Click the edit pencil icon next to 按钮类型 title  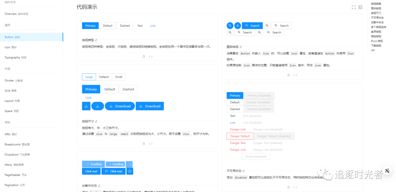pos(96,40)
